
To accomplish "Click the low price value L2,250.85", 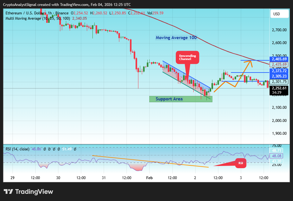I will [117, 13].
